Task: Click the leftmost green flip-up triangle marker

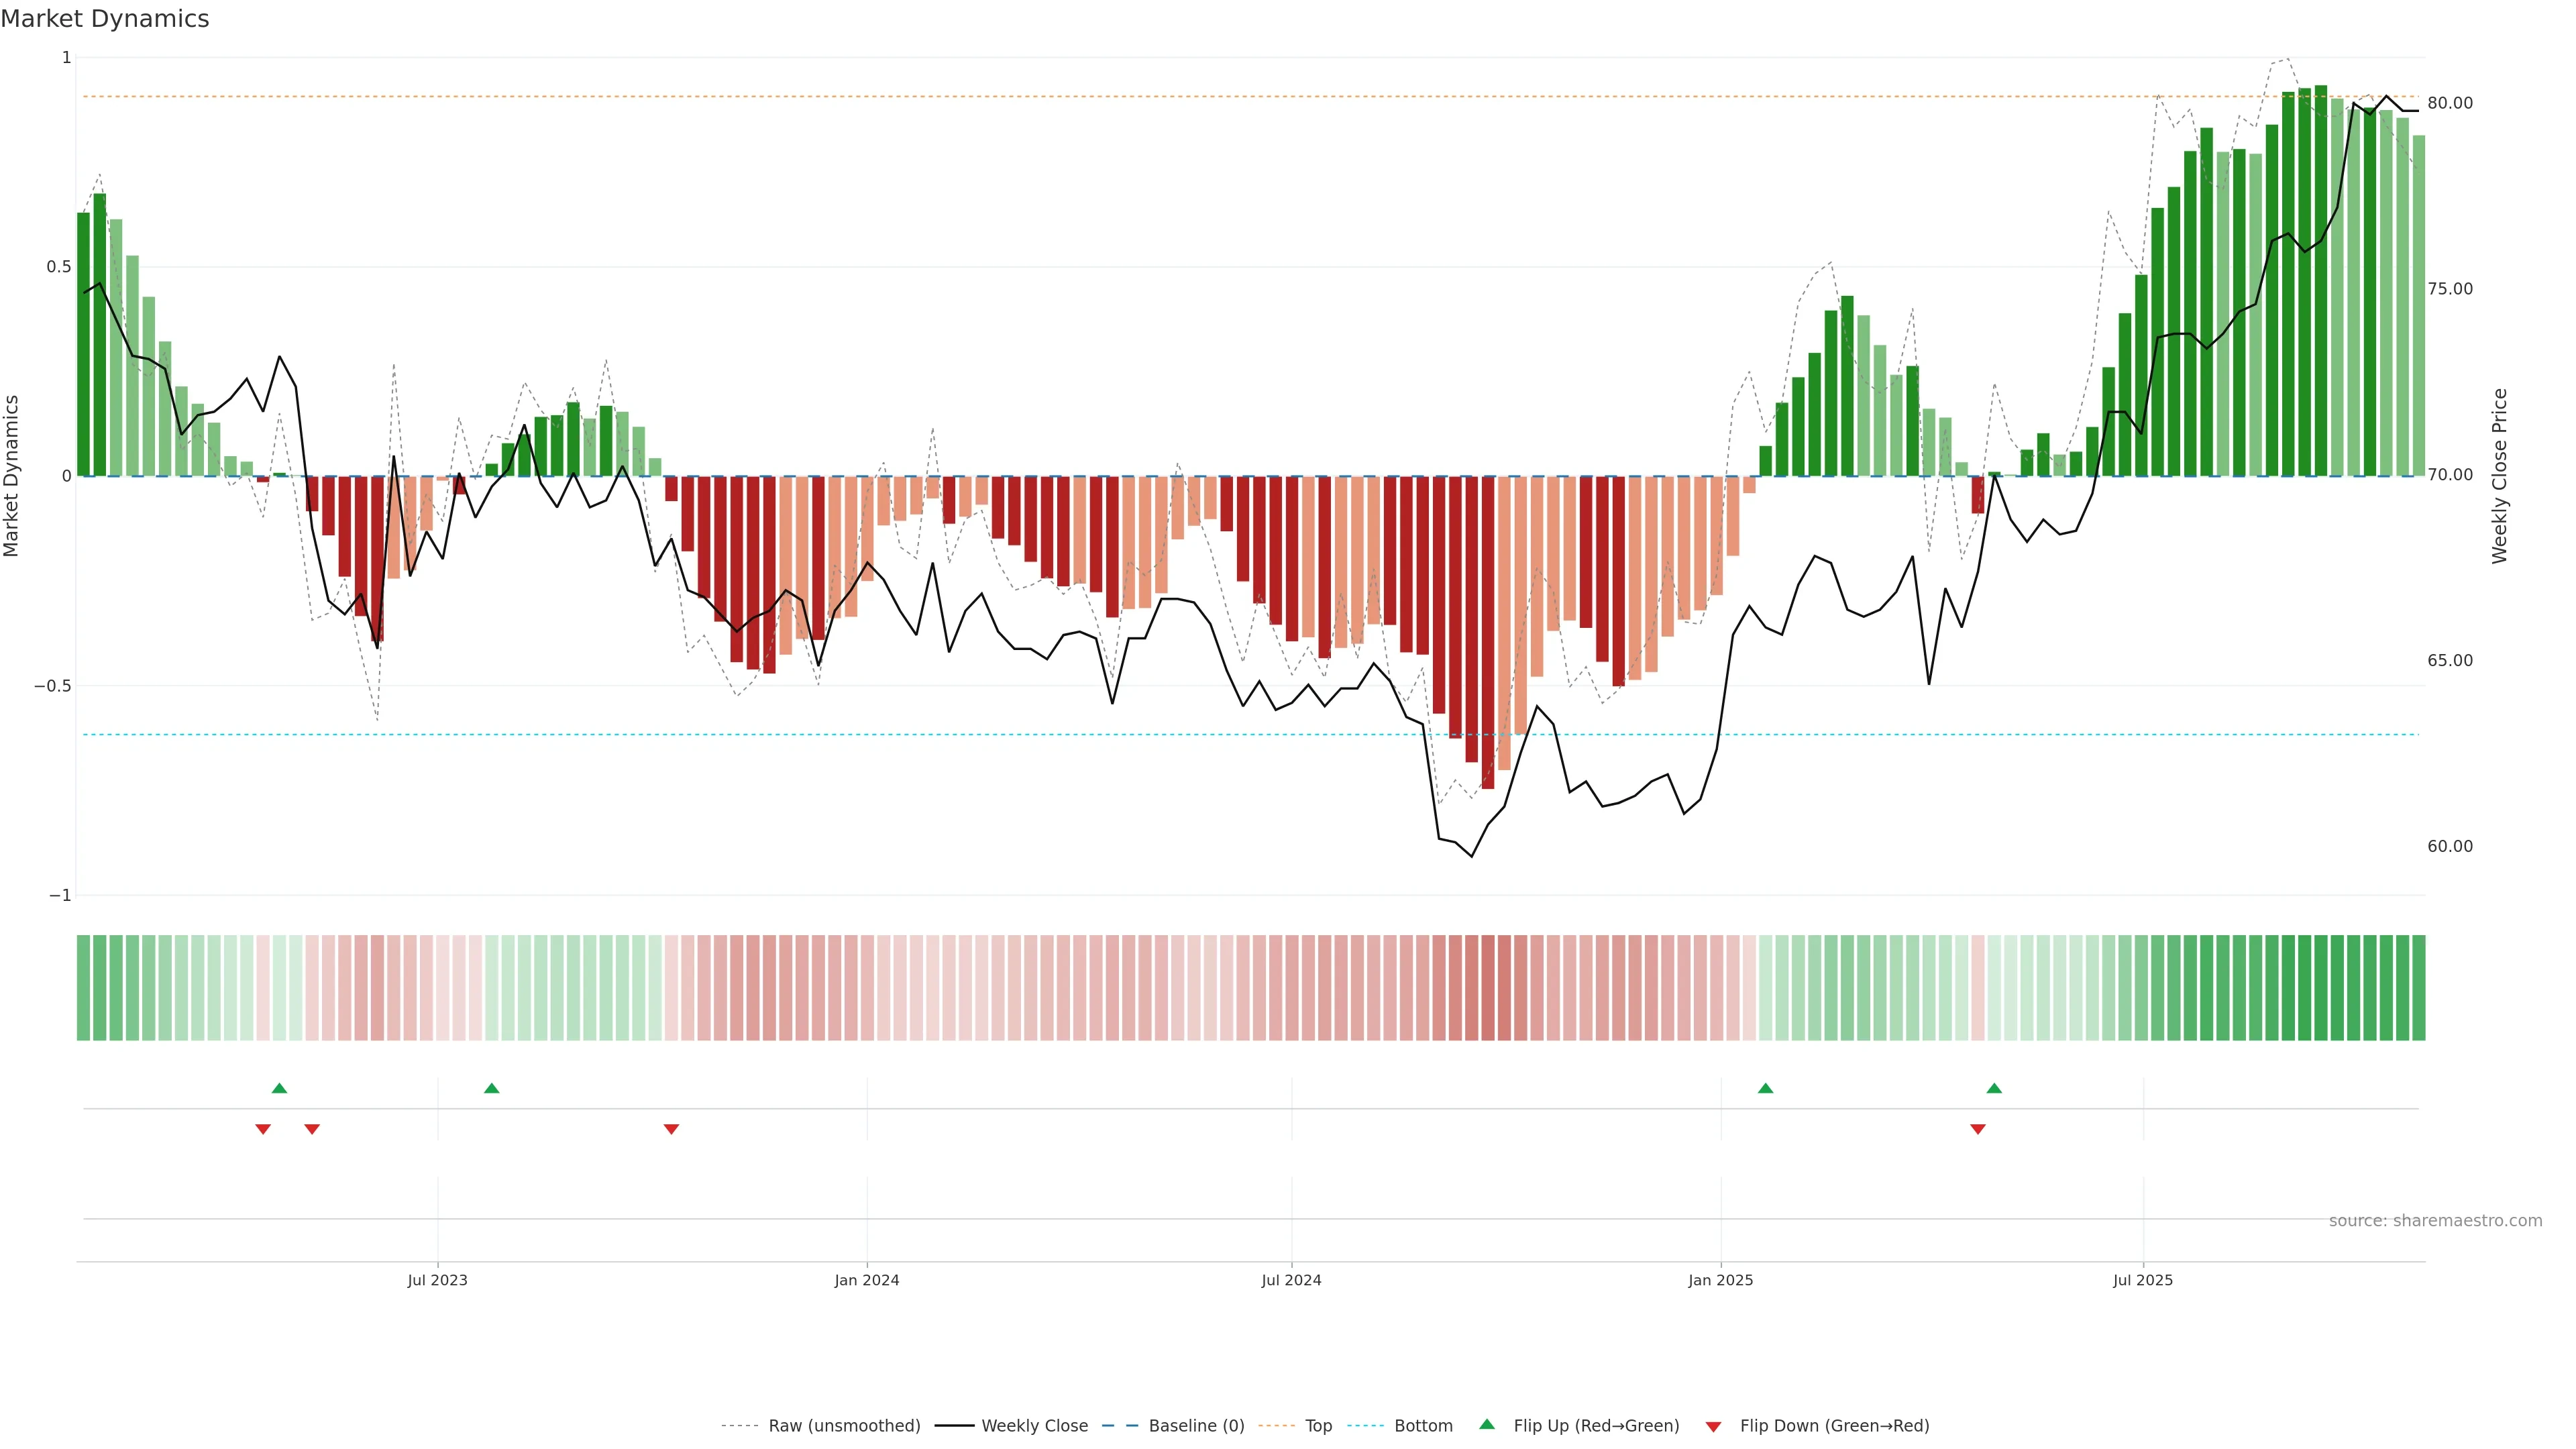Action: (280, 1088)
